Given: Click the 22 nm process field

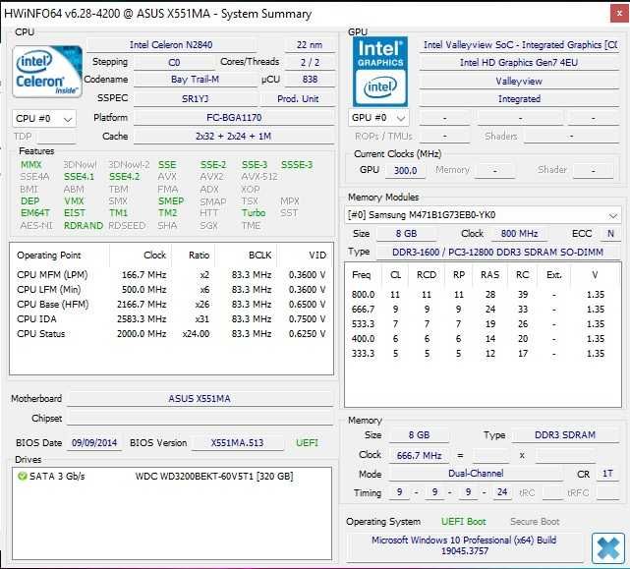Looking at the screenshot, I should (310, 44).
